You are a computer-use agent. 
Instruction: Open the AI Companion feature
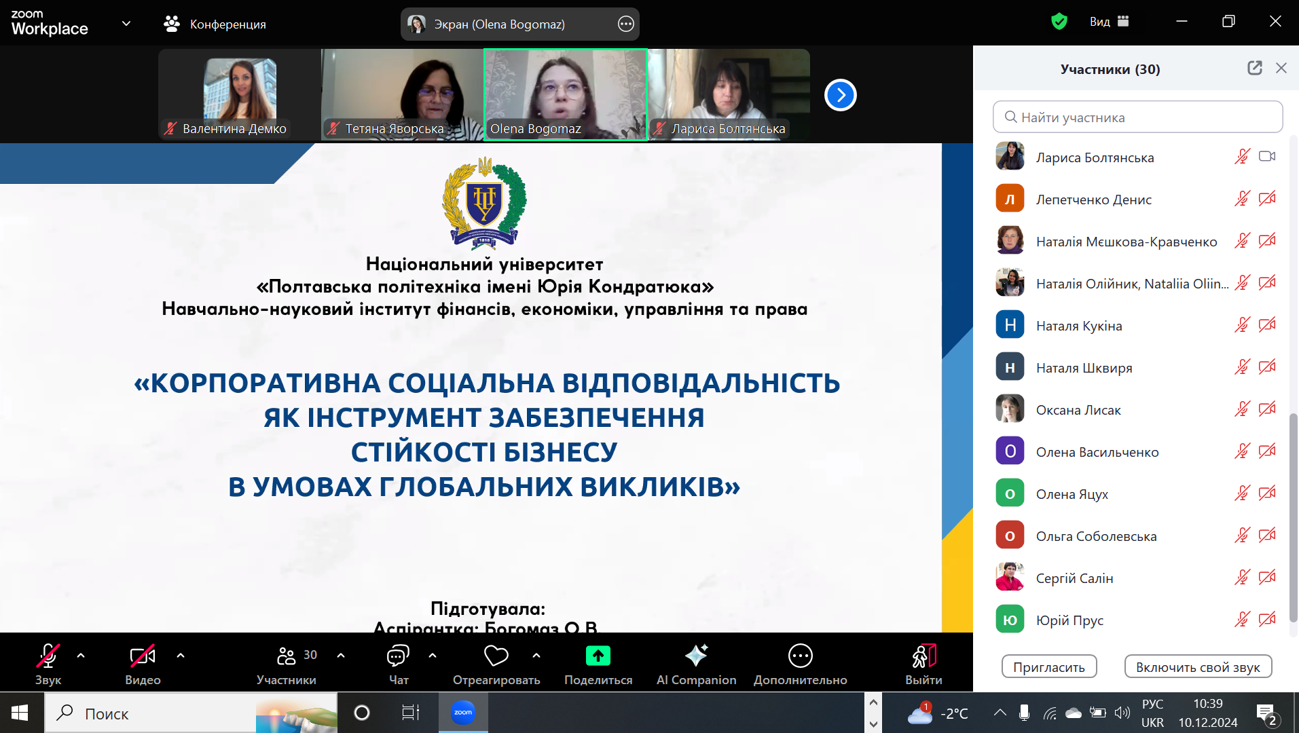coord(696,656)
